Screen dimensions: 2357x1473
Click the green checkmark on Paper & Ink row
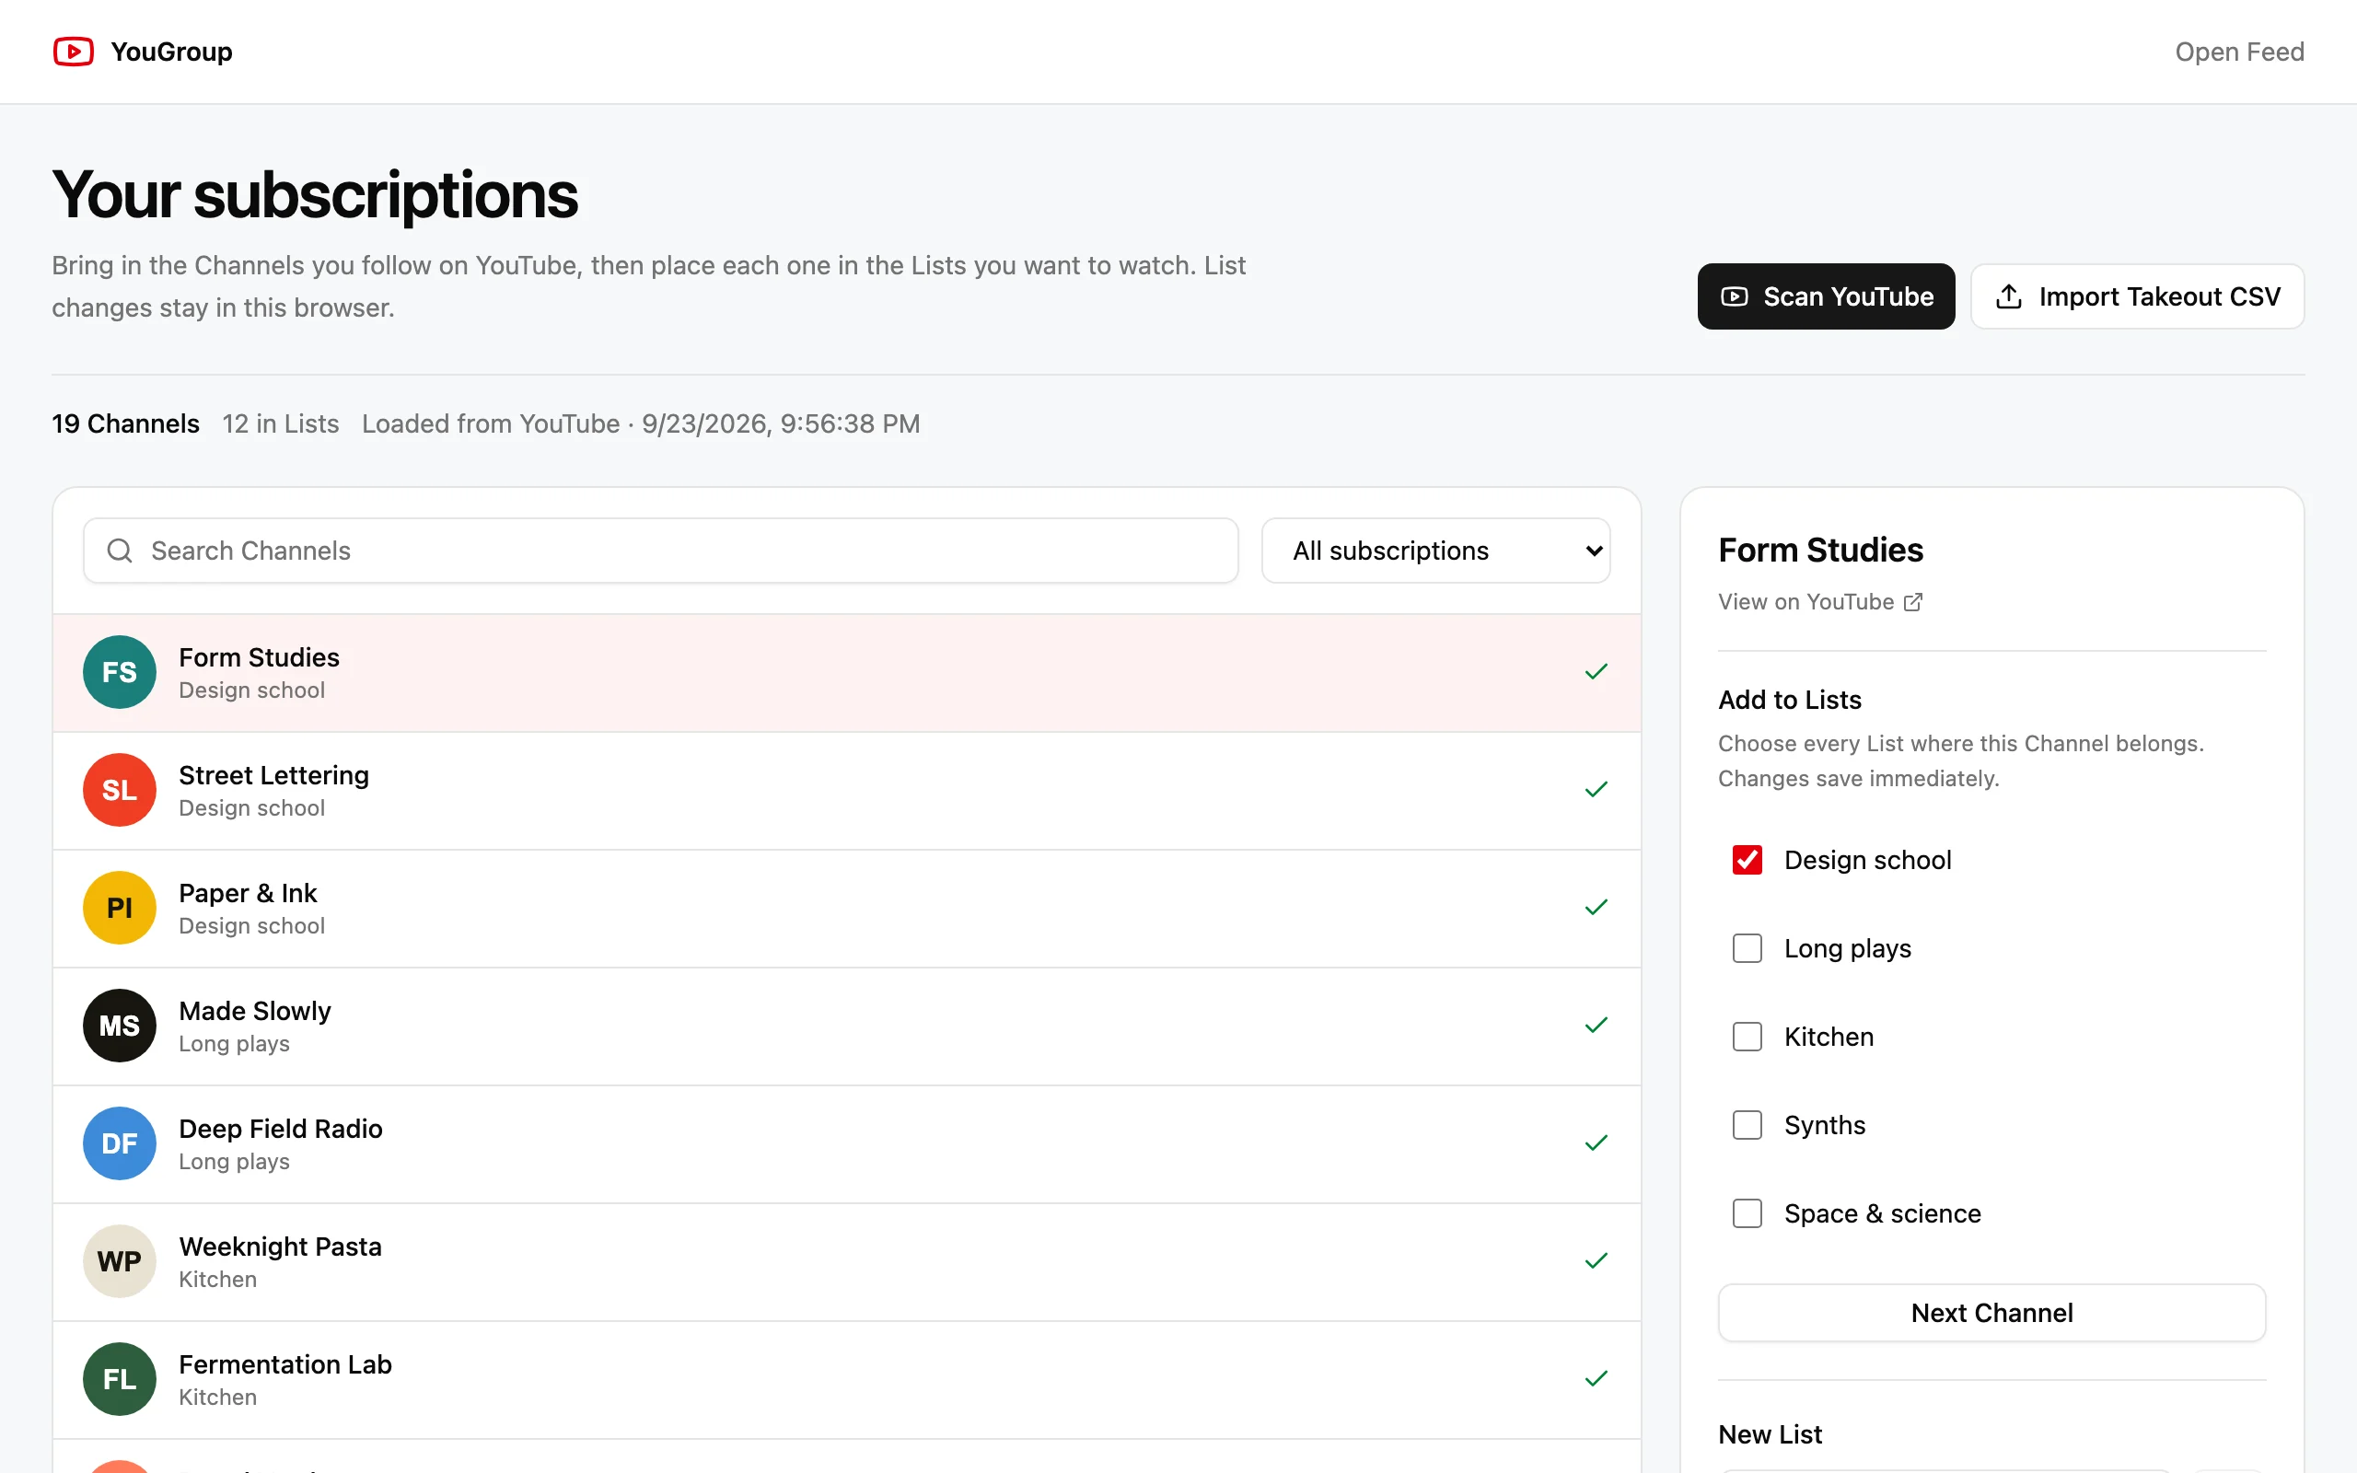pos(1596,908)
